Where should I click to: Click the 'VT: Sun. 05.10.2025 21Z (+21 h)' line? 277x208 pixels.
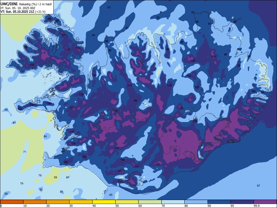(x=23, y=12)
